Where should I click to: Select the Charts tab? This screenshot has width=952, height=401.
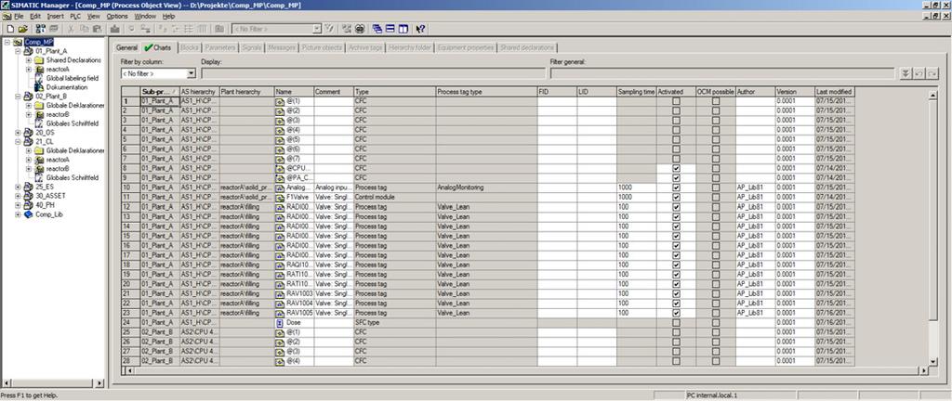tap(158, 48)
